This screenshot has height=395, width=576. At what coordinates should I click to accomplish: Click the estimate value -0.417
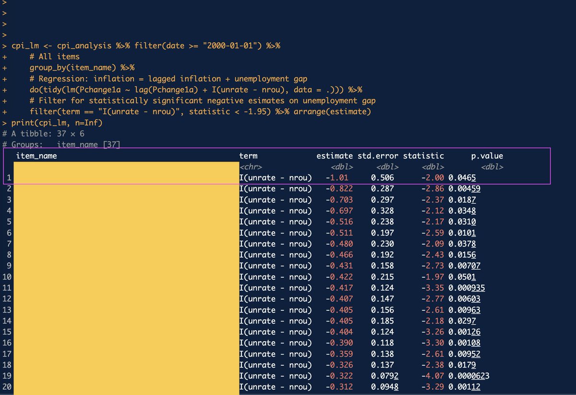(339, 288)
